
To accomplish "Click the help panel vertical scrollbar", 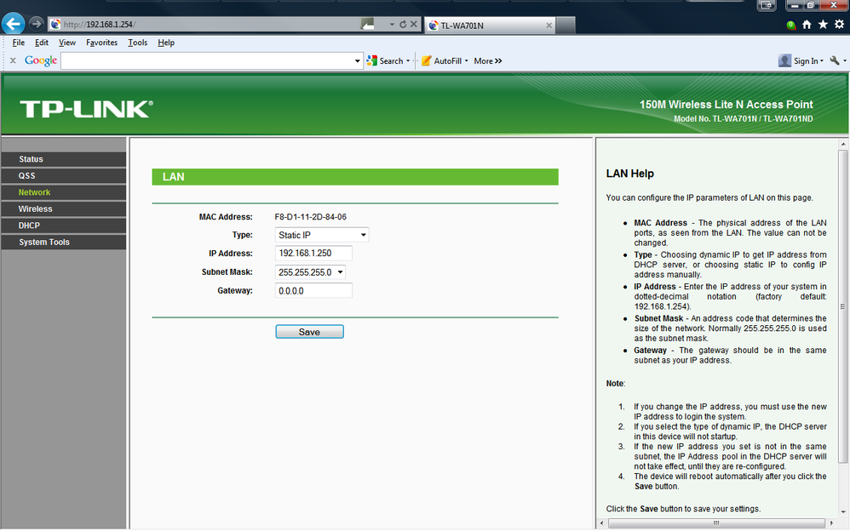I will pos(843,306).
